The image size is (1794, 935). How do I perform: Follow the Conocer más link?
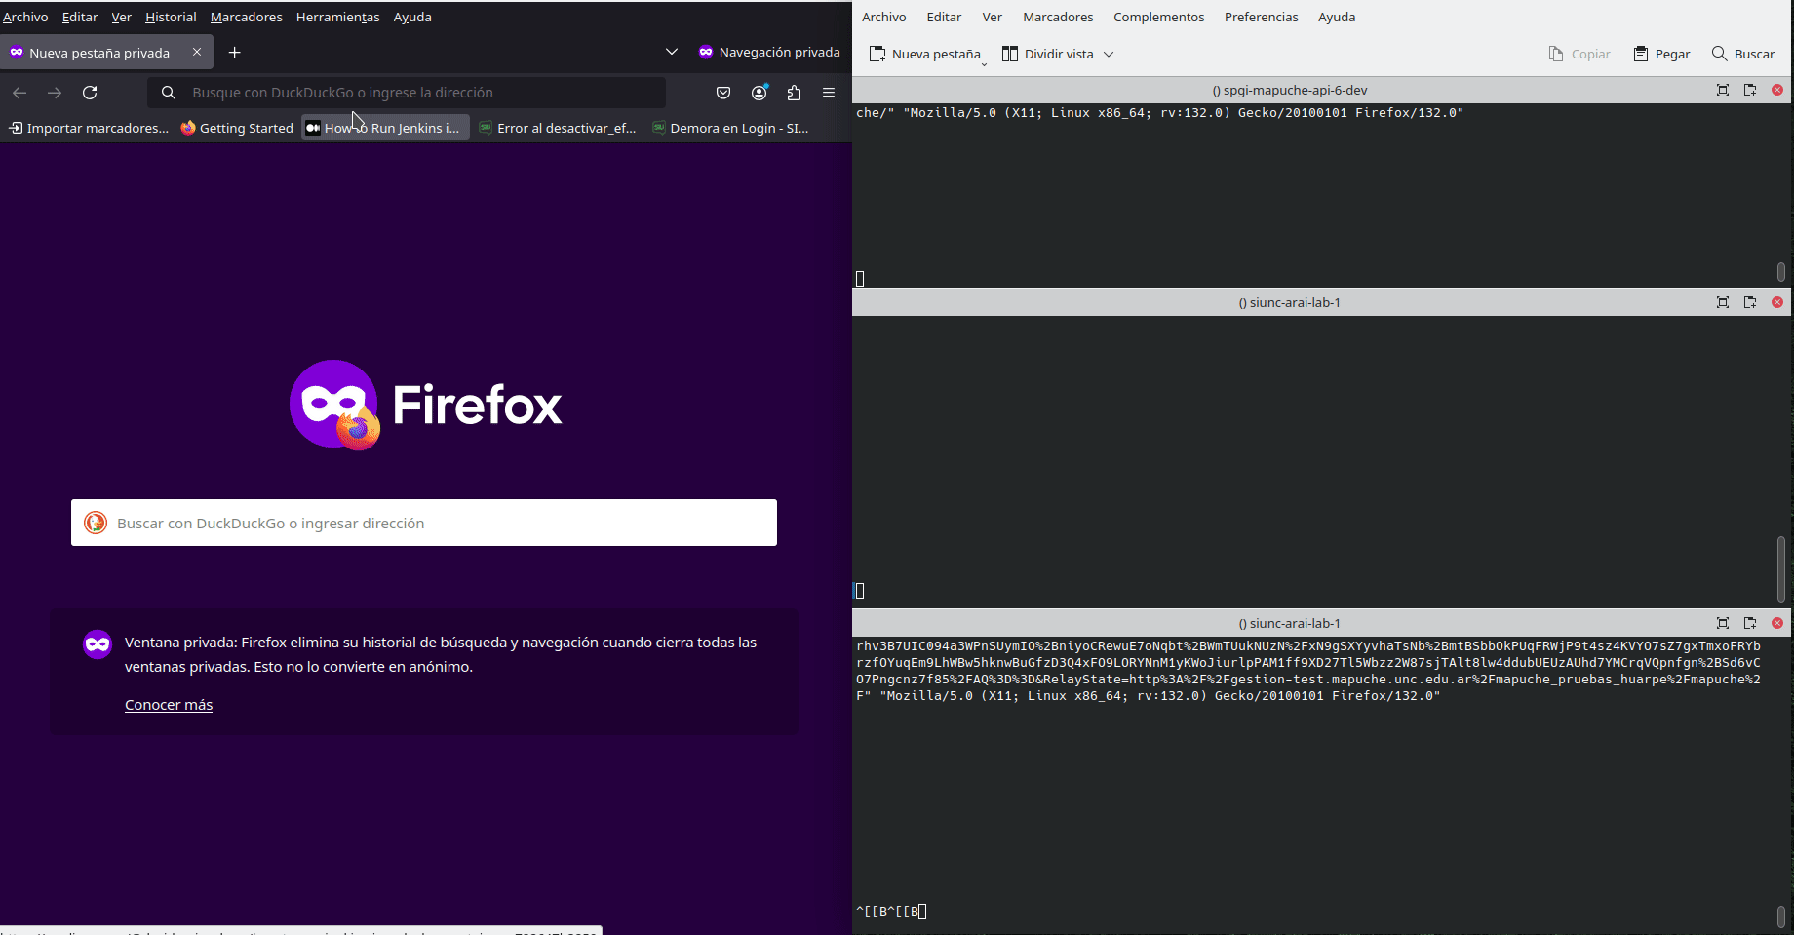tap(169, 705)
